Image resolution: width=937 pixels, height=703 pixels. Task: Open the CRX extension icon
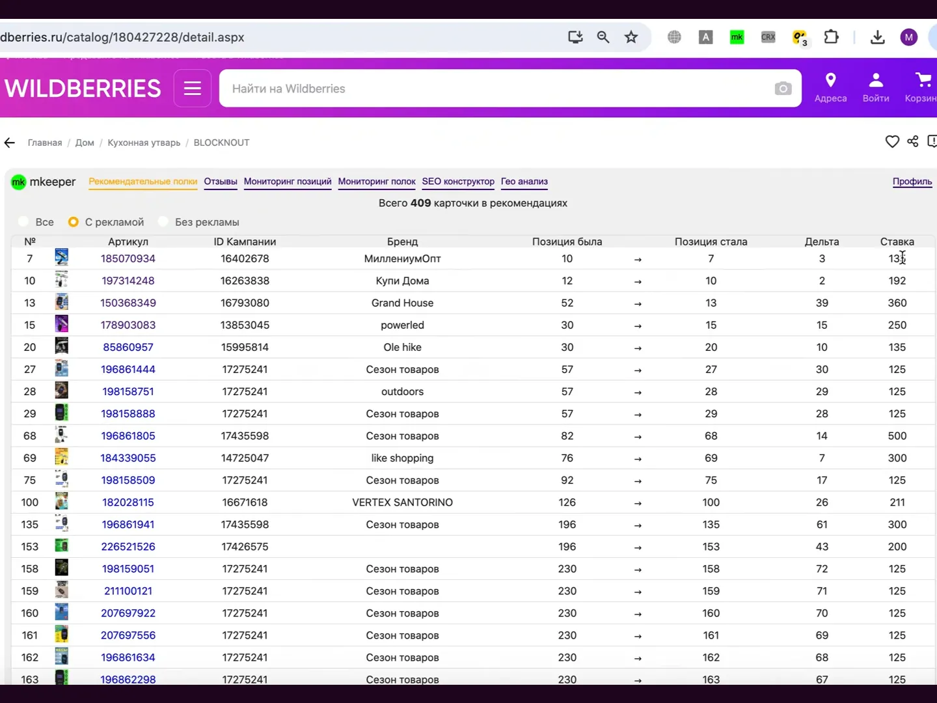tap(768, 37)
